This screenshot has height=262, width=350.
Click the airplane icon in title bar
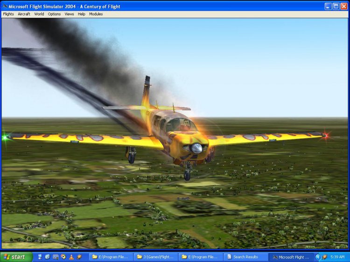tap(5, 6)
